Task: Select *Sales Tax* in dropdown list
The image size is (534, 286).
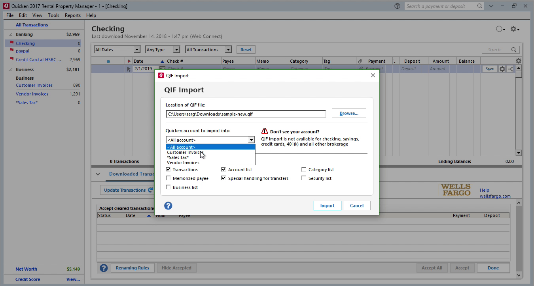Action: tap(210, 157)
